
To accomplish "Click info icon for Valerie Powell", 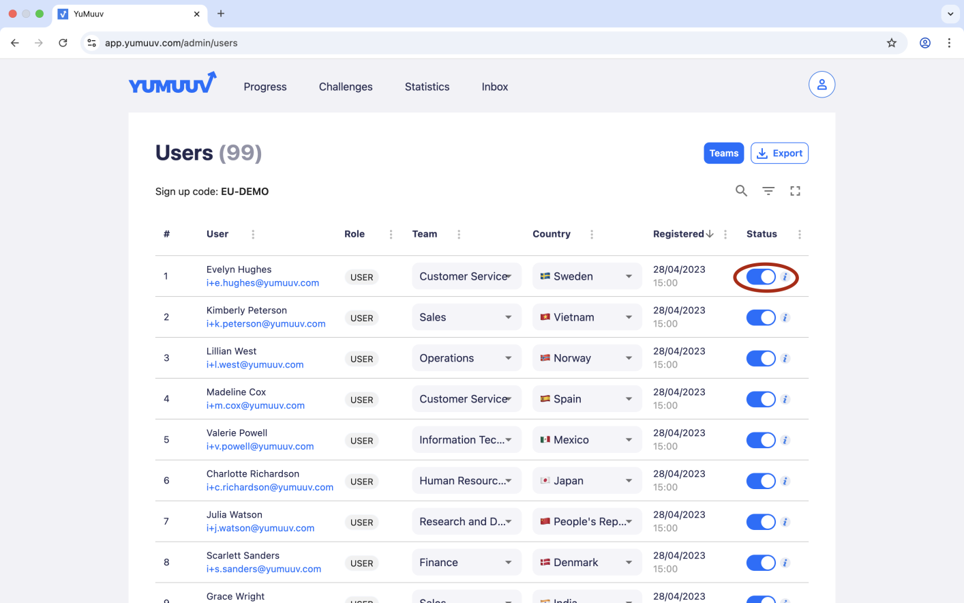I will 785,441.
